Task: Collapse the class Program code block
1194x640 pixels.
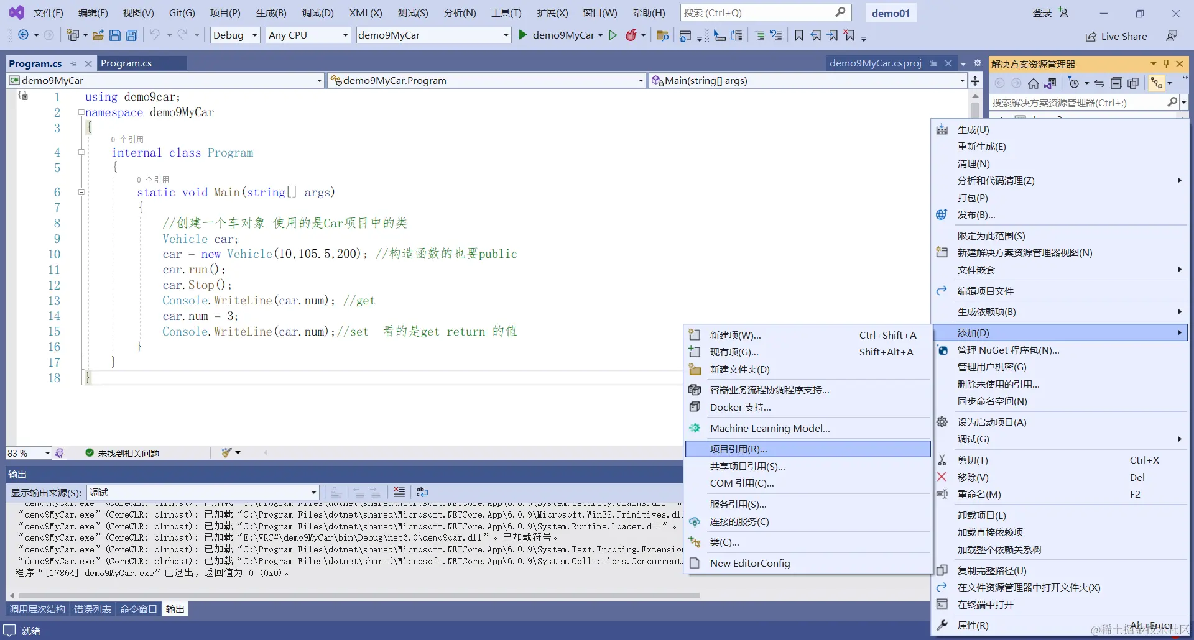Action: pyautogui.click(x=81, y=152)
